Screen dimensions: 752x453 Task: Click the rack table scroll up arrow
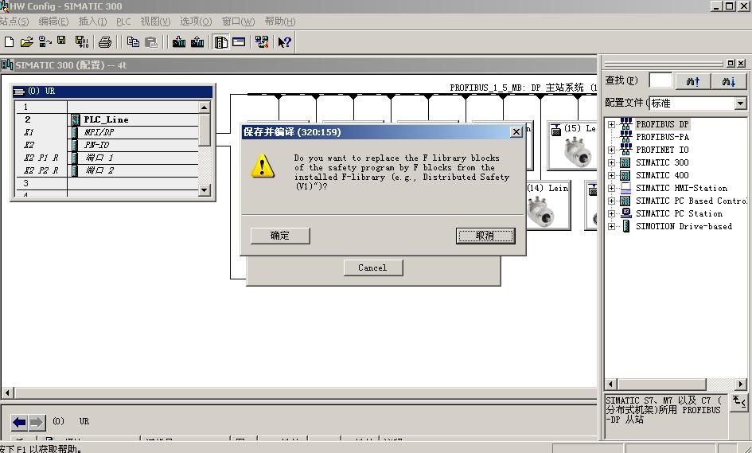(x=205, y=107)
